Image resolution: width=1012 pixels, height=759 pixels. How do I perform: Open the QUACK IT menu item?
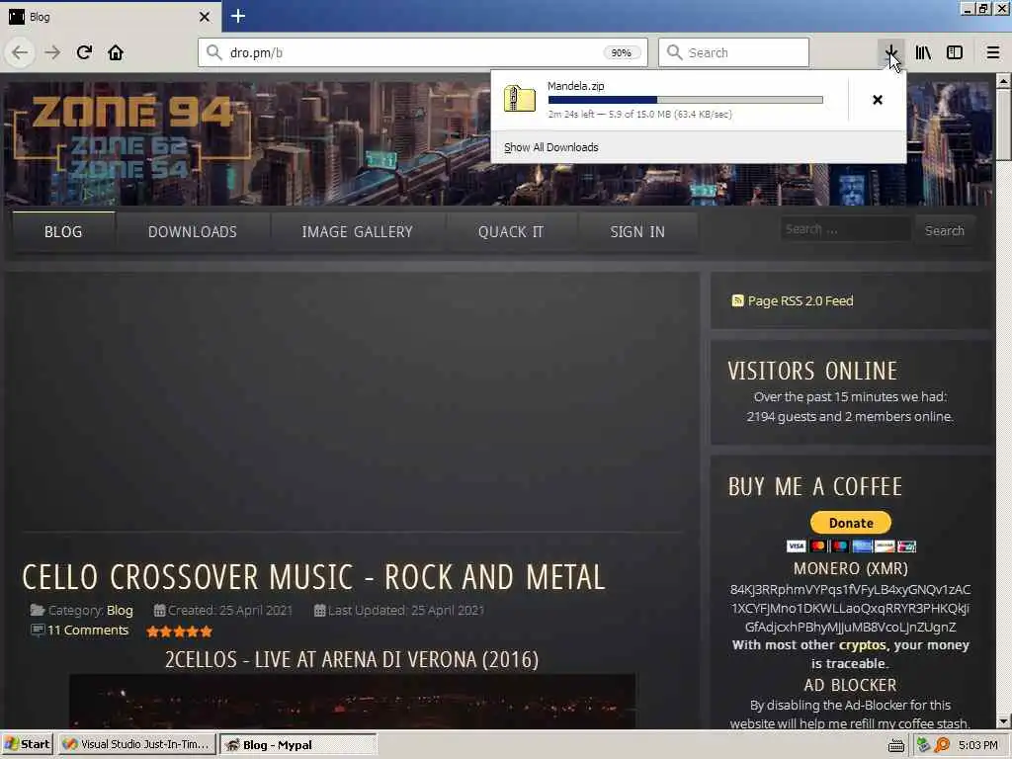511,231
